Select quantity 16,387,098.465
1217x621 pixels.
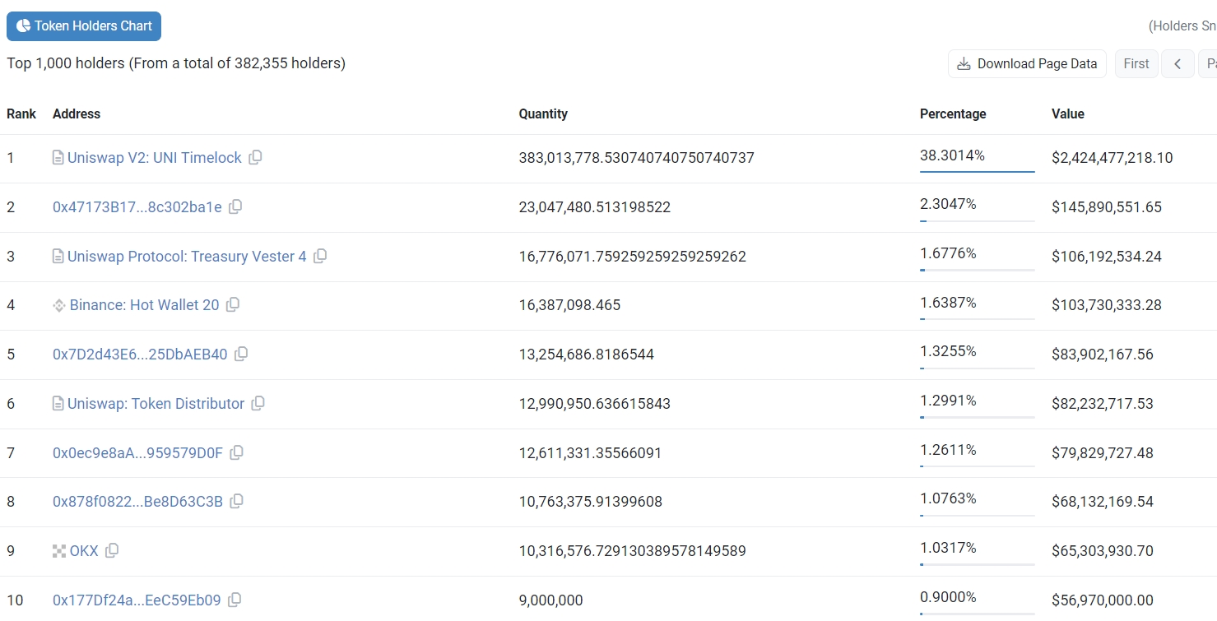click(x=569, y=304)
